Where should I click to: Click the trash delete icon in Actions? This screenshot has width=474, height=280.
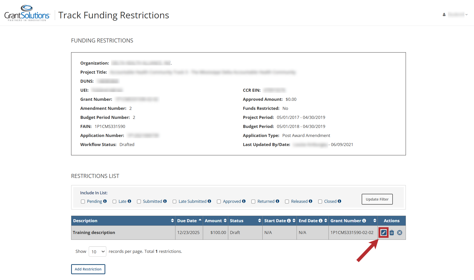(392, 232)
